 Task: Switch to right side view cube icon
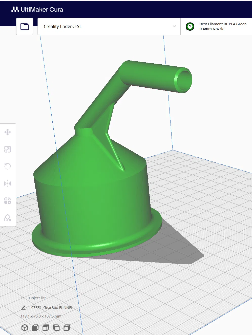coord(67,328)
